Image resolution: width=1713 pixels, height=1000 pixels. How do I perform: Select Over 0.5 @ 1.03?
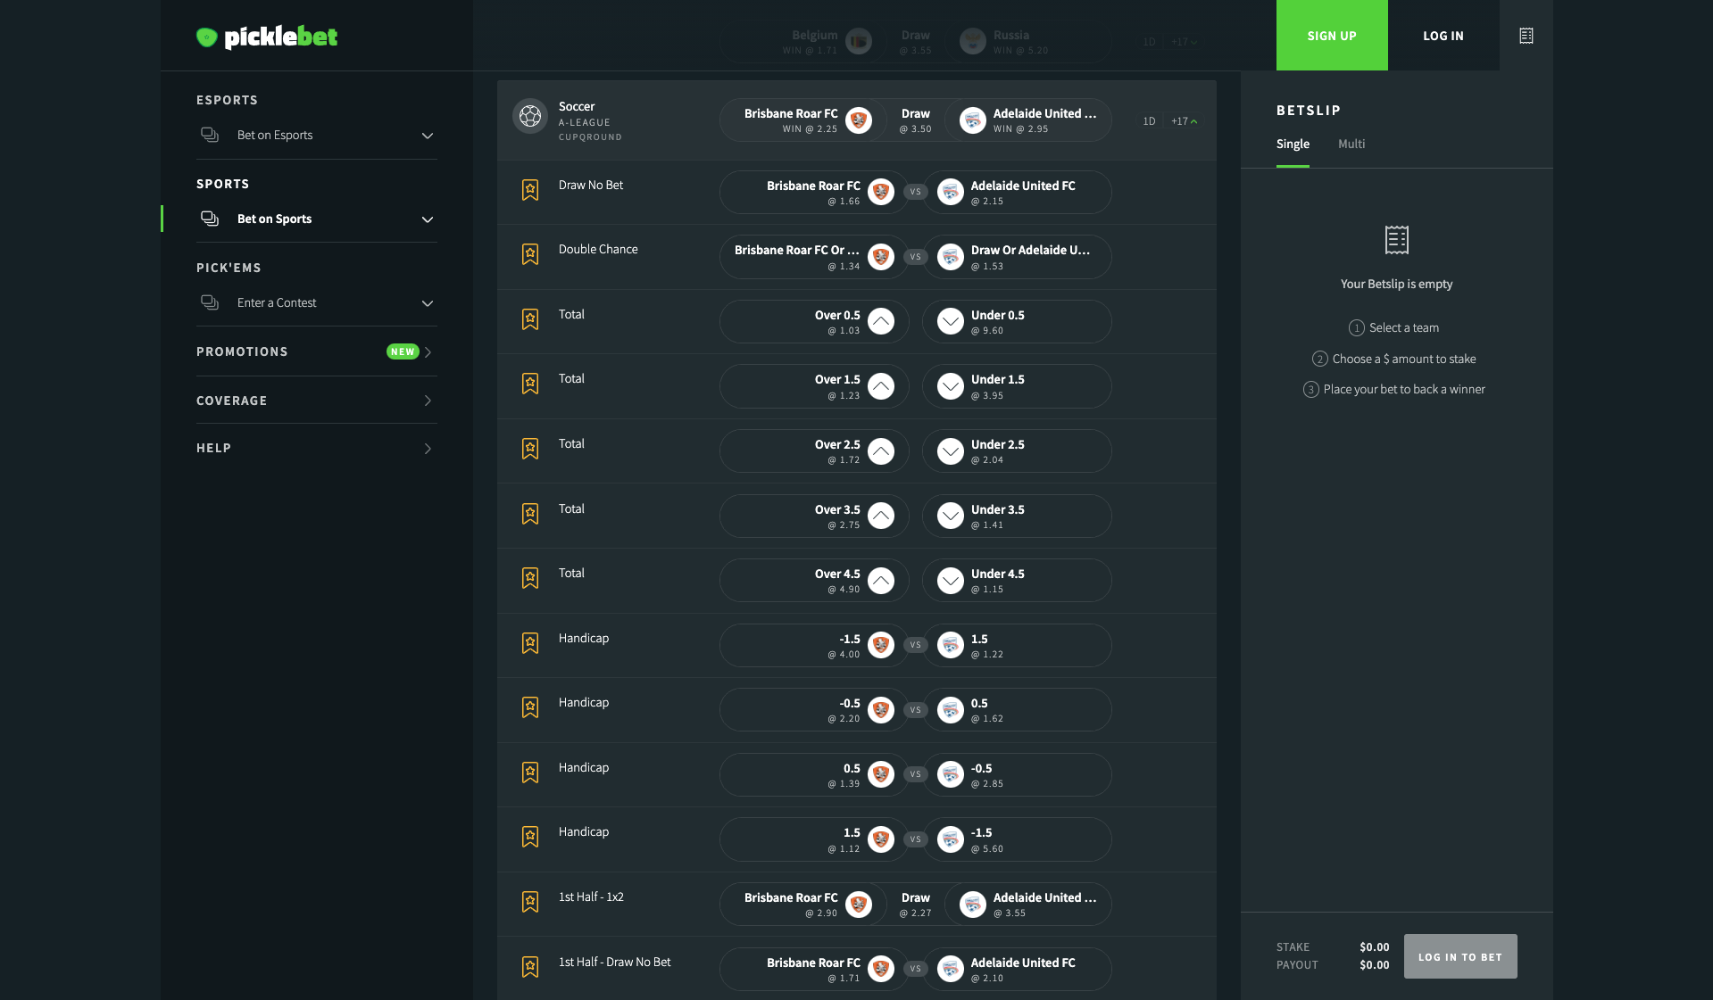click(813, 321)
